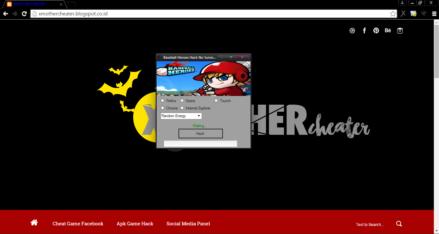Click the bird-shaped extension icon
This screenshot has height=234, width=439.
[x=424, y=13]
